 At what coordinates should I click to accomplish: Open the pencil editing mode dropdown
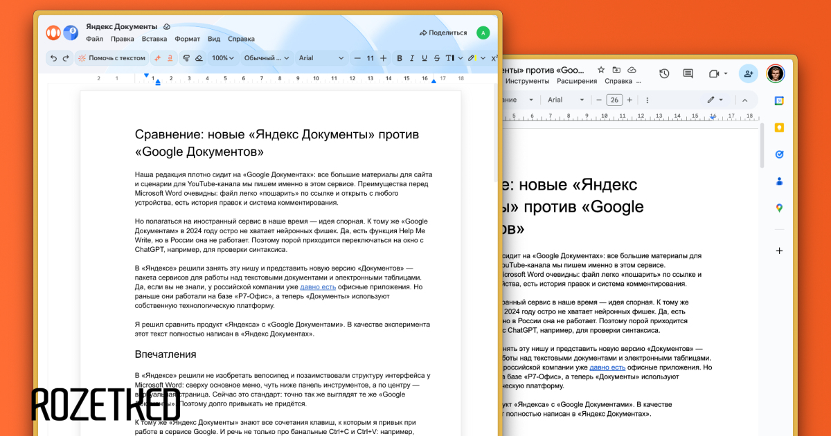pyautogui.click(x=715, y=100)
